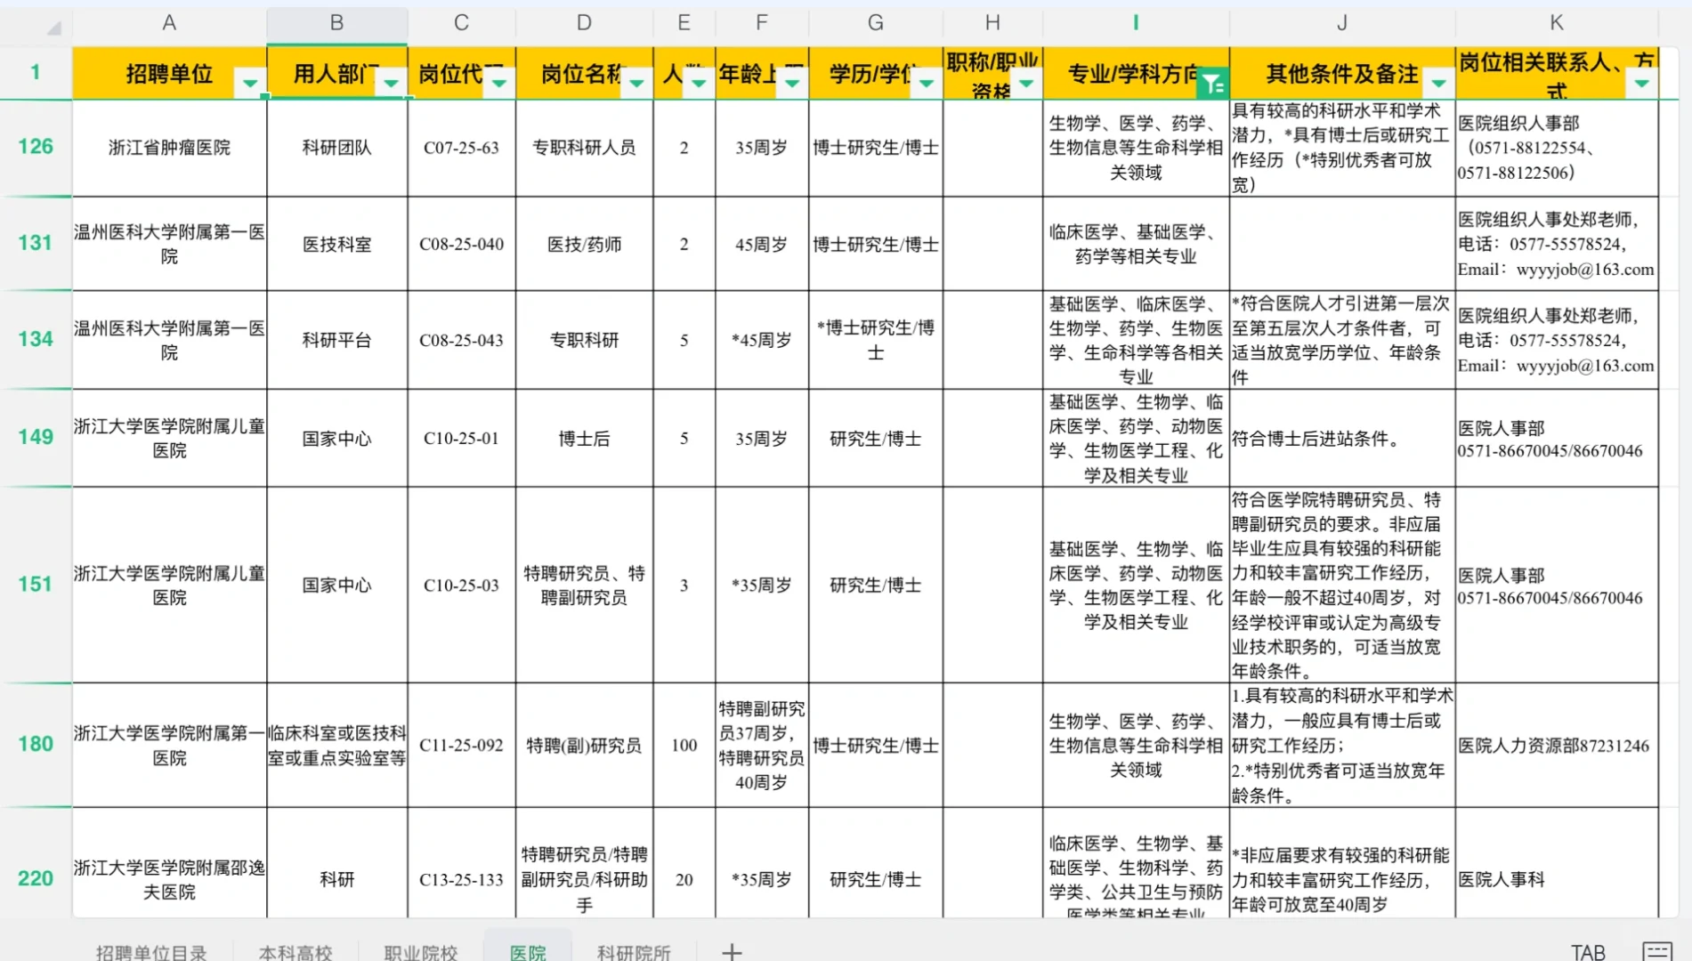Select row 149 by its number

(36, 437)
